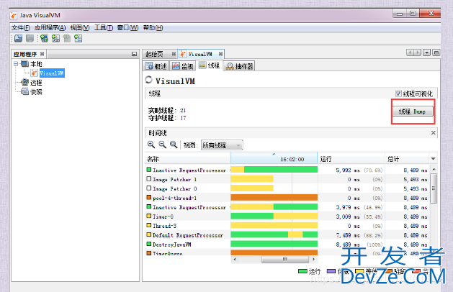Image resolution: width=453 pixels, height=292 pixels.
Task: Click the Add Remote Host toolbar icon
Action: (44, 38)
